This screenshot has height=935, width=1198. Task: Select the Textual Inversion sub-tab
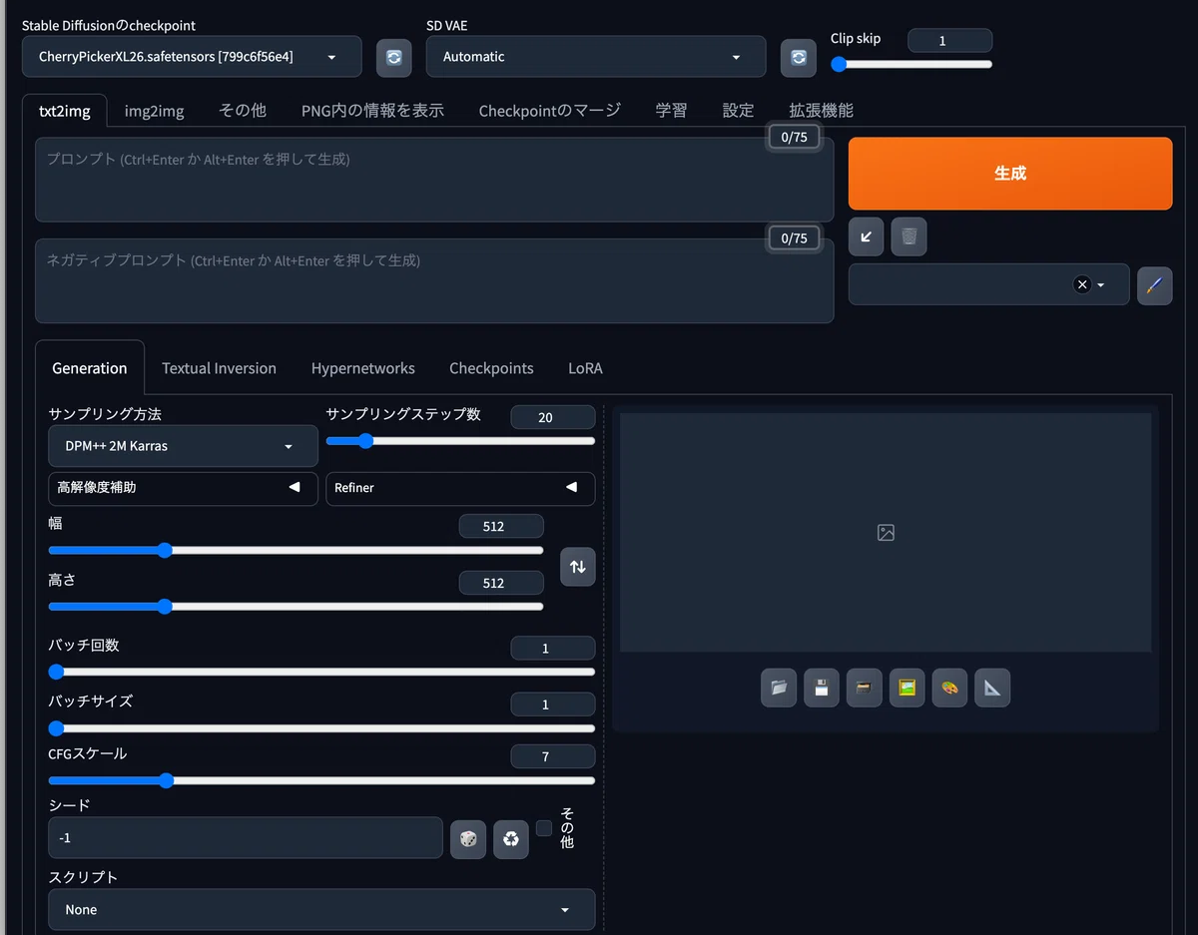coord(219,368)
